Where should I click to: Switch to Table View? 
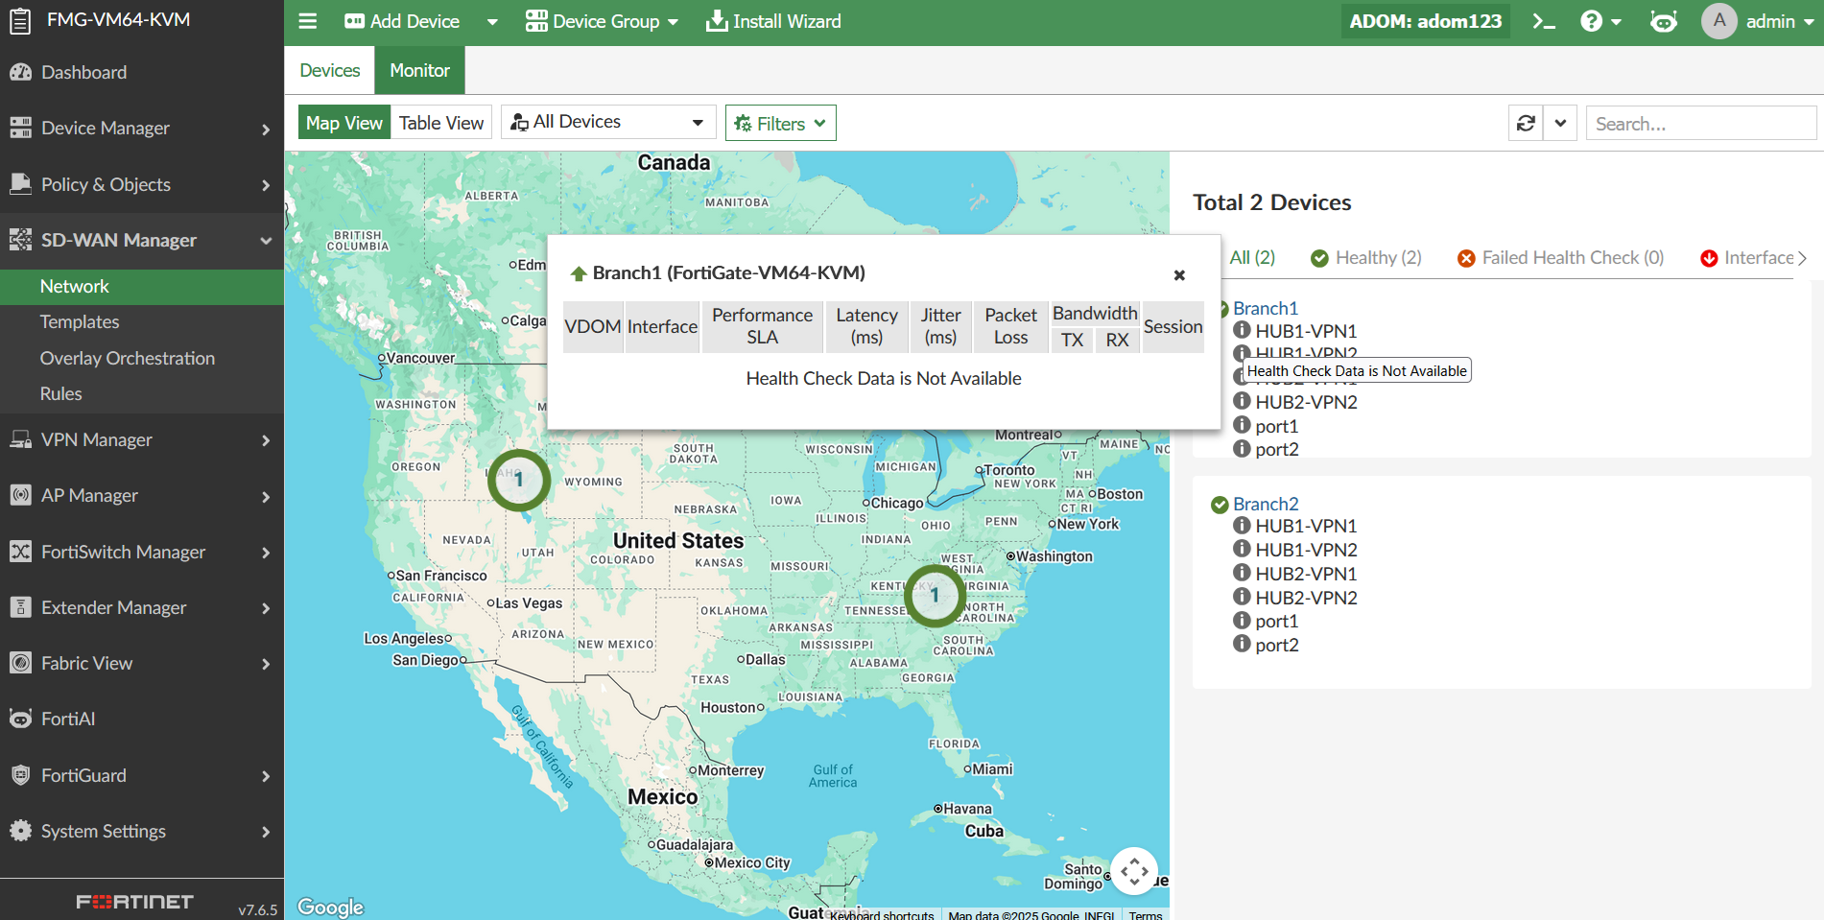click(x=441, y=123)
